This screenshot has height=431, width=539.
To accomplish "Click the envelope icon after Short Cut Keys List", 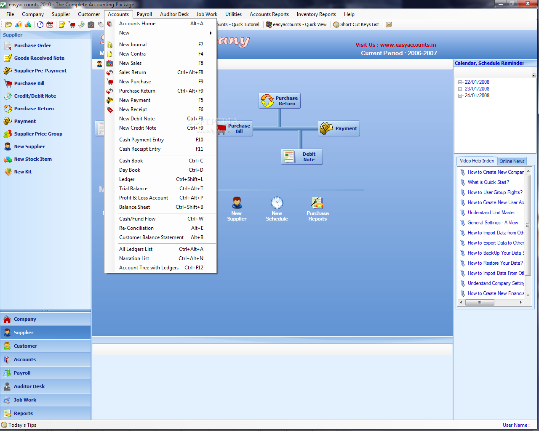I will click(x=389, y=24).
